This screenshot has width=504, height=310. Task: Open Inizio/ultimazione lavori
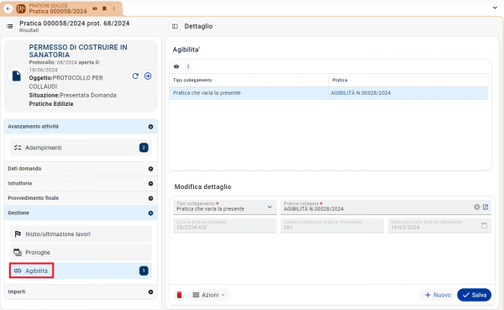pos(81,234)
